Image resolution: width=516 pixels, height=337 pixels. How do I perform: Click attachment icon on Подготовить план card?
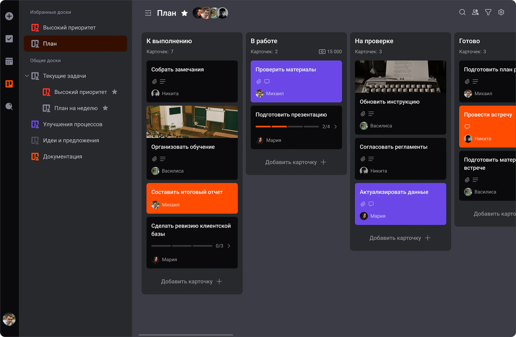(x=467, y=82)
